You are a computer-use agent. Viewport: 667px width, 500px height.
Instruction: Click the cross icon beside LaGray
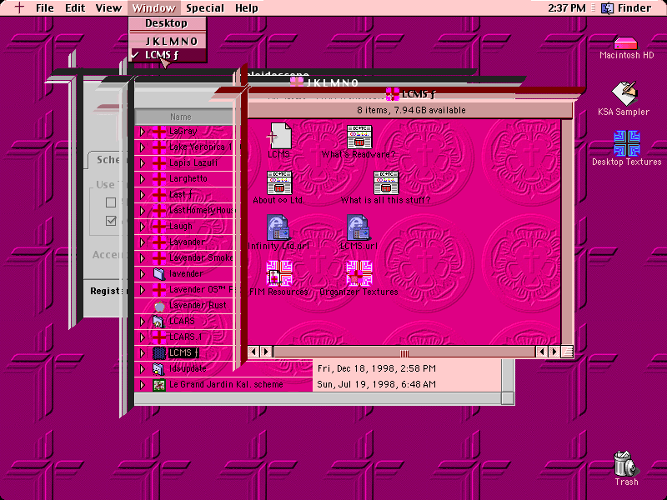[159, 132]
